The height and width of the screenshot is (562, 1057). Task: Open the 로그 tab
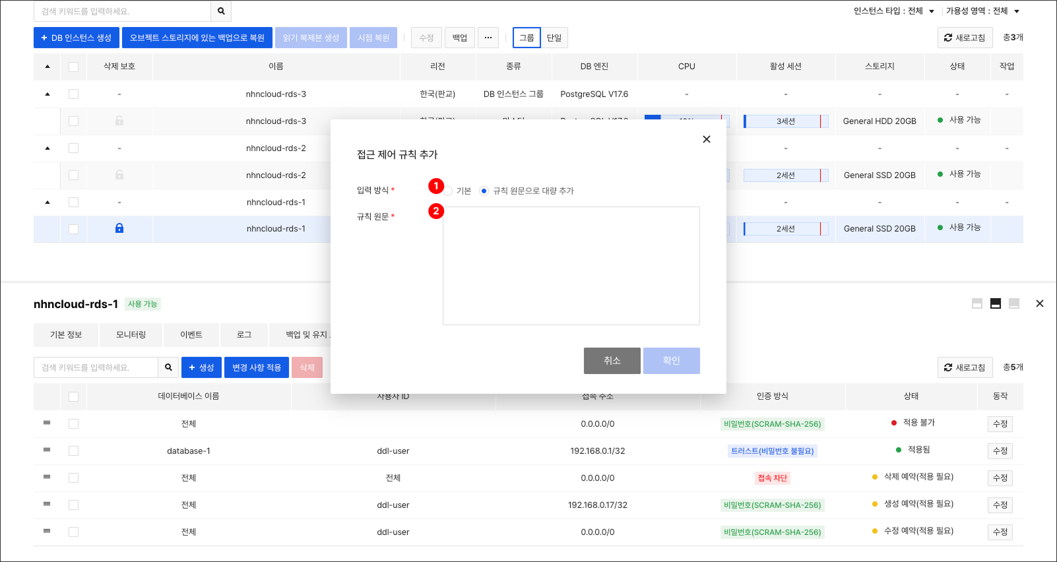click(244, 335)
